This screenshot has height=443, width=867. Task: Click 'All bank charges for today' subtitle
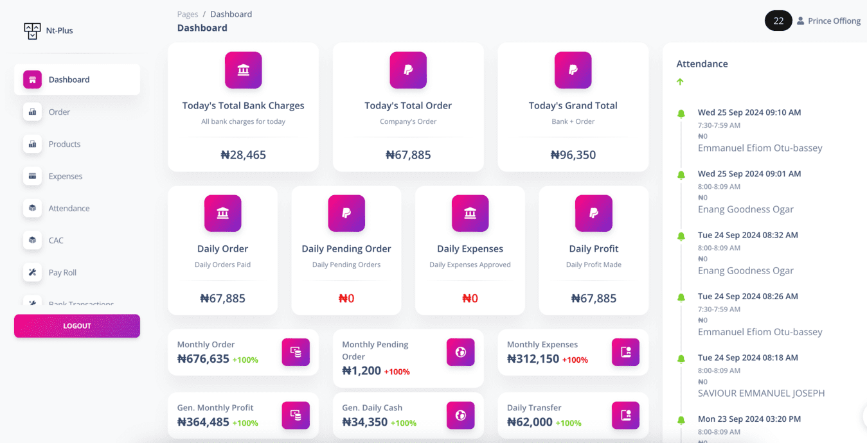(243, 121)
